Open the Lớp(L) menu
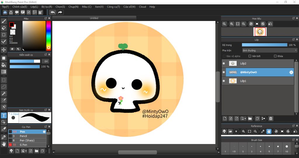 point(34,7)
